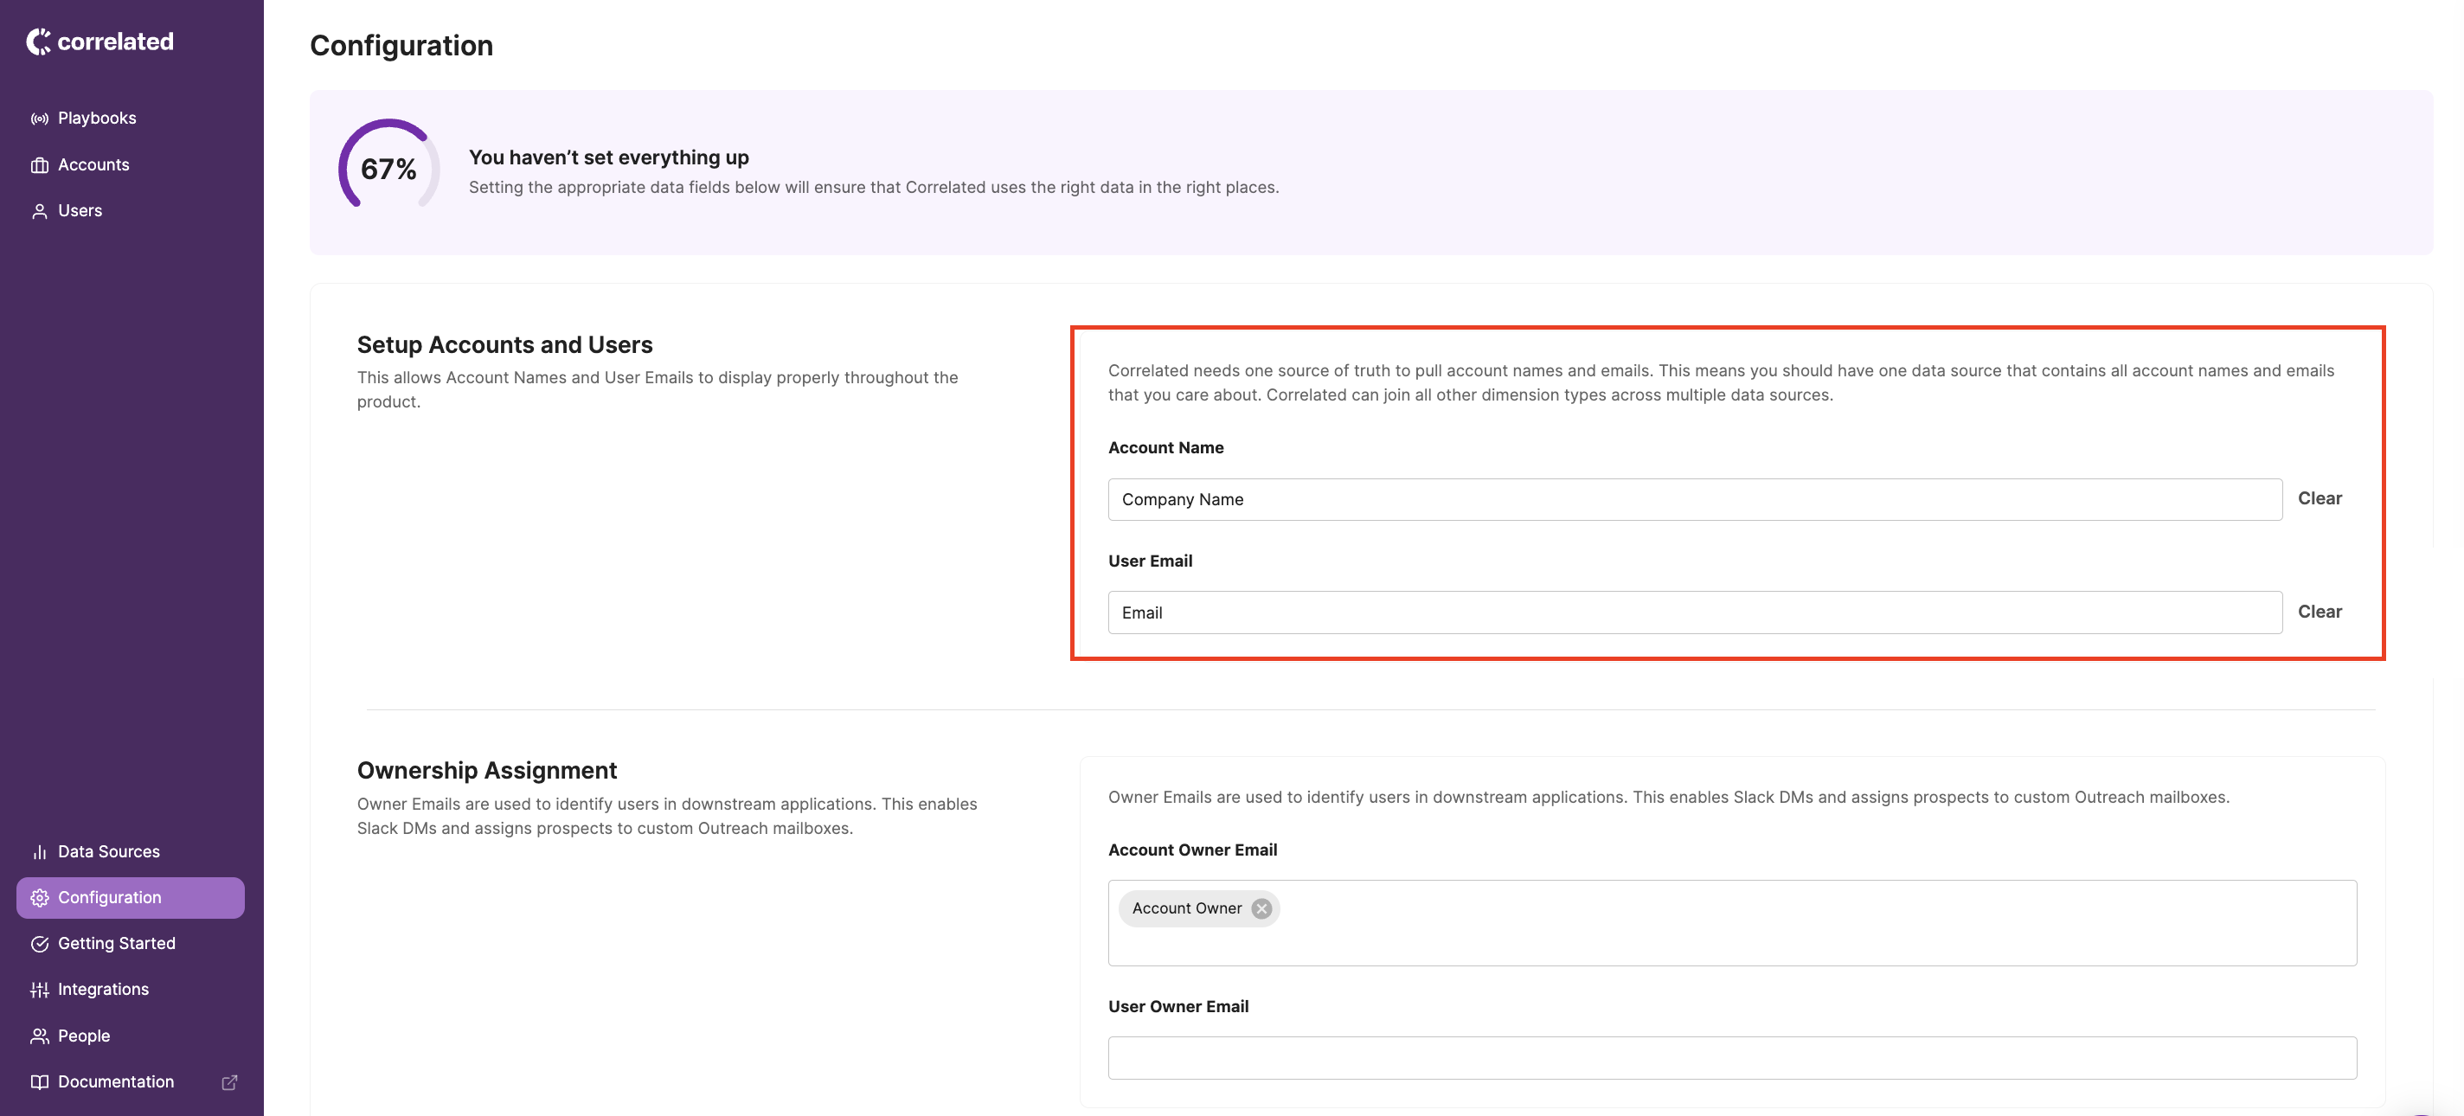The image size is (2464, 1116).
Task: Click the People group icon
Action: 39,1036
